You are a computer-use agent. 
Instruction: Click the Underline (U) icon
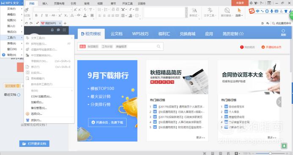coord(47,16)
